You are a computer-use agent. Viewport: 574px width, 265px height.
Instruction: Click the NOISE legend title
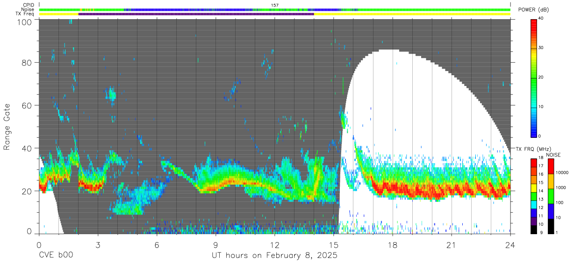(x=552, y=155)
